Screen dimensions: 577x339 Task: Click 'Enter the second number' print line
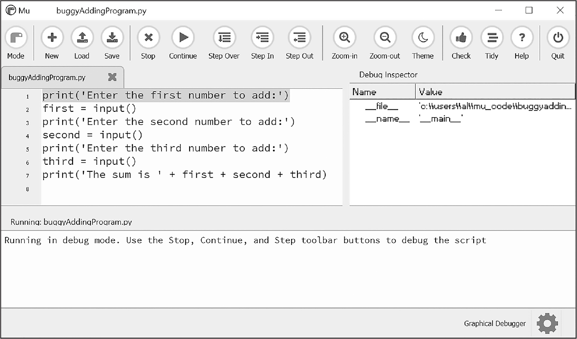click(x=169, y=122)
